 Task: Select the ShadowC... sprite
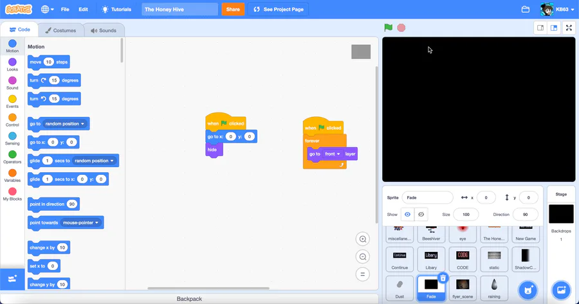pyautogui.click(x=526, y=260)
